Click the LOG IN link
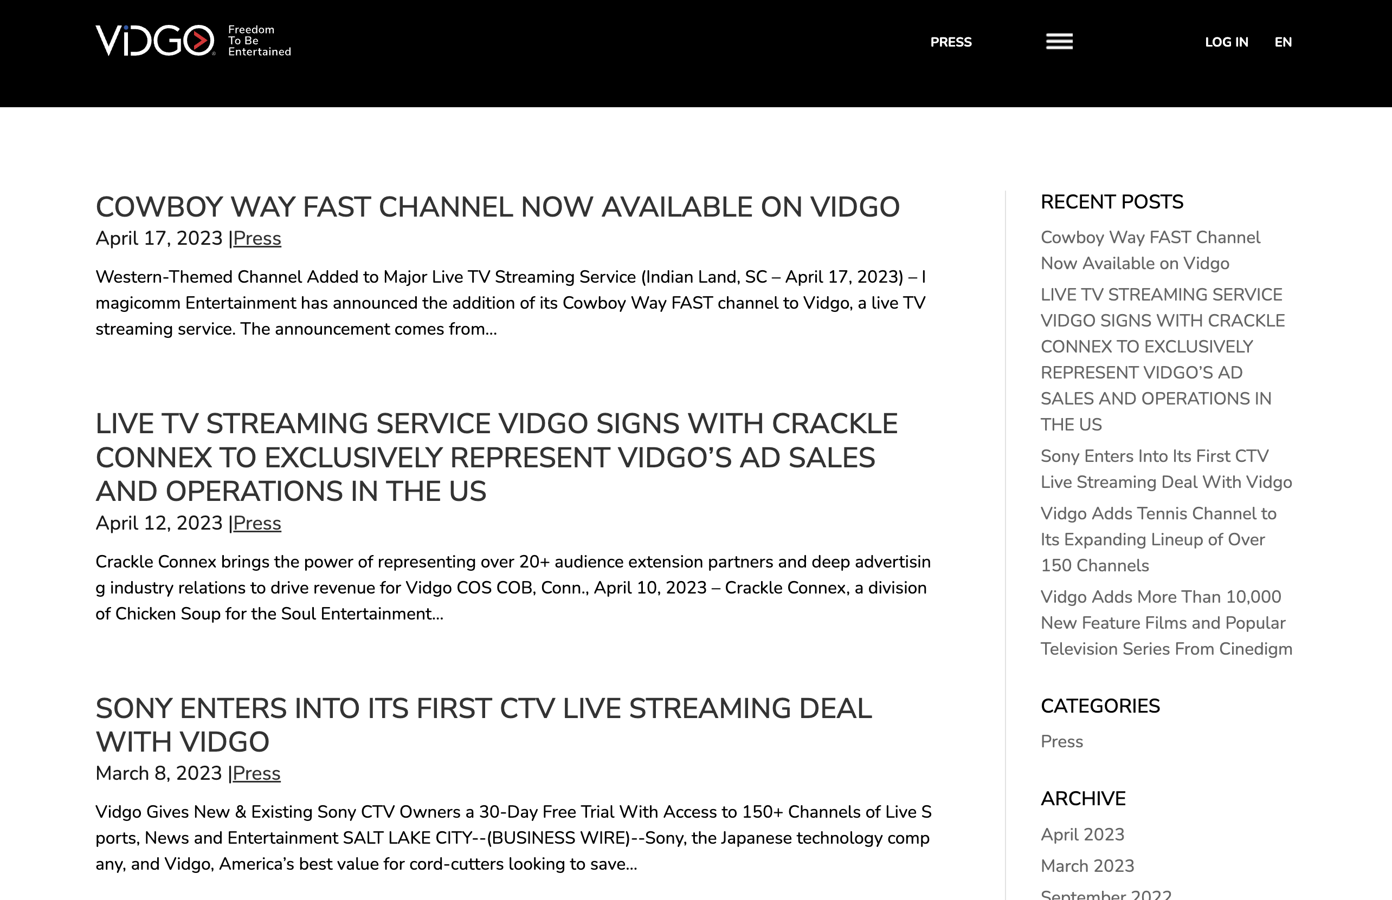The image size is (1392, 900). [1226, 42]
